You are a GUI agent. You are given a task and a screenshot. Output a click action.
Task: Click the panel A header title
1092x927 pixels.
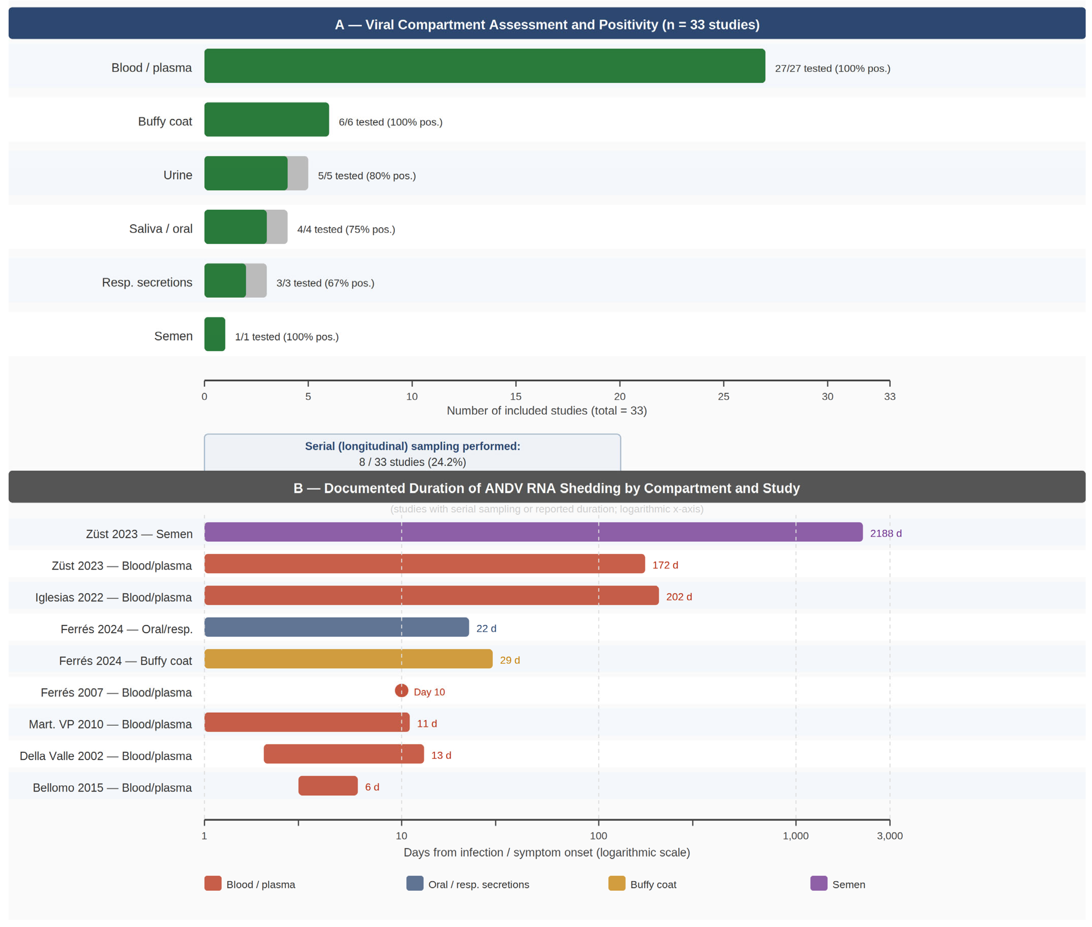[x=547, y=25]
